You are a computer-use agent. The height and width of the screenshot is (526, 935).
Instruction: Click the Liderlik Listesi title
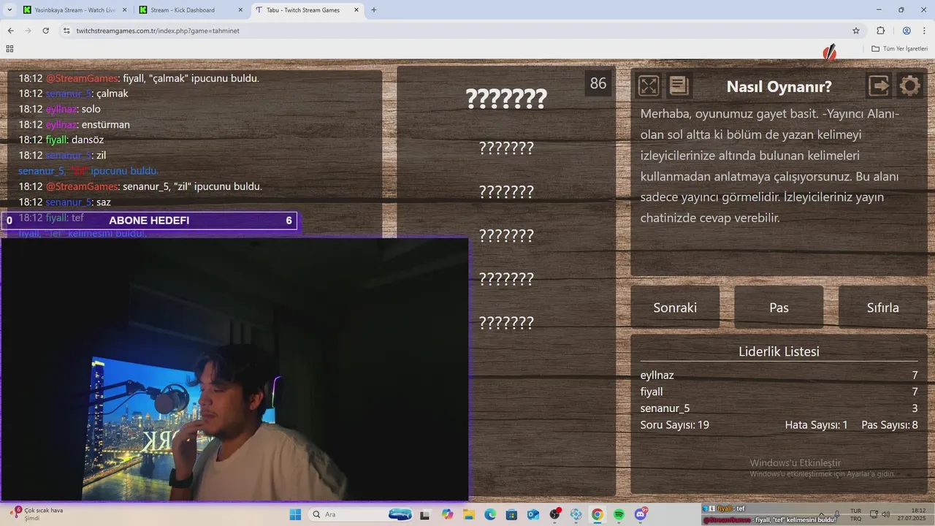coord(779,351)
